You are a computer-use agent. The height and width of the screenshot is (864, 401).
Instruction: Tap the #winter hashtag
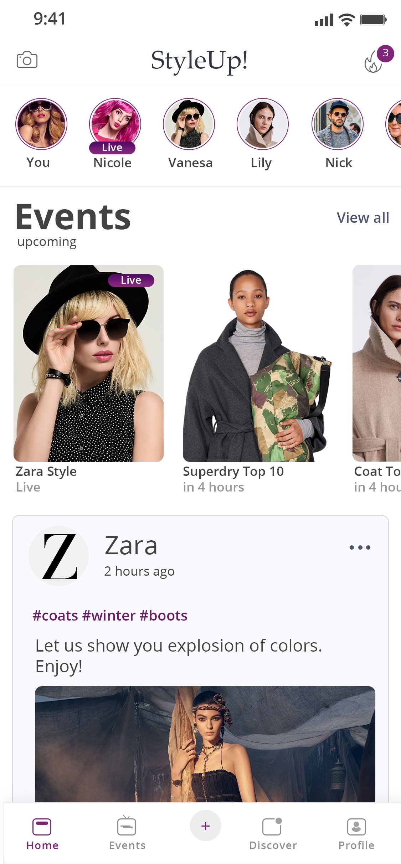point(109,616)
